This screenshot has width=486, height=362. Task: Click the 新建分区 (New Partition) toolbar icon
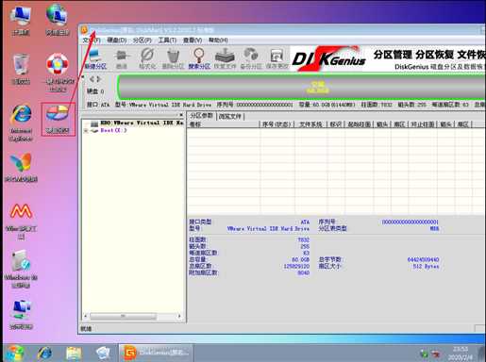coord(95,58)
